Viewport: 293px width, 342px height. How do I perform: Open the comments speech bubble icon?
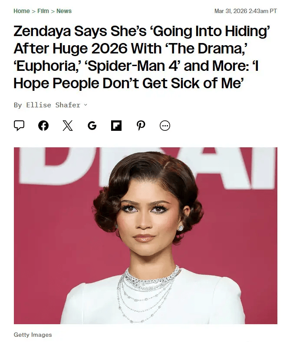click(x=19, y=126)
